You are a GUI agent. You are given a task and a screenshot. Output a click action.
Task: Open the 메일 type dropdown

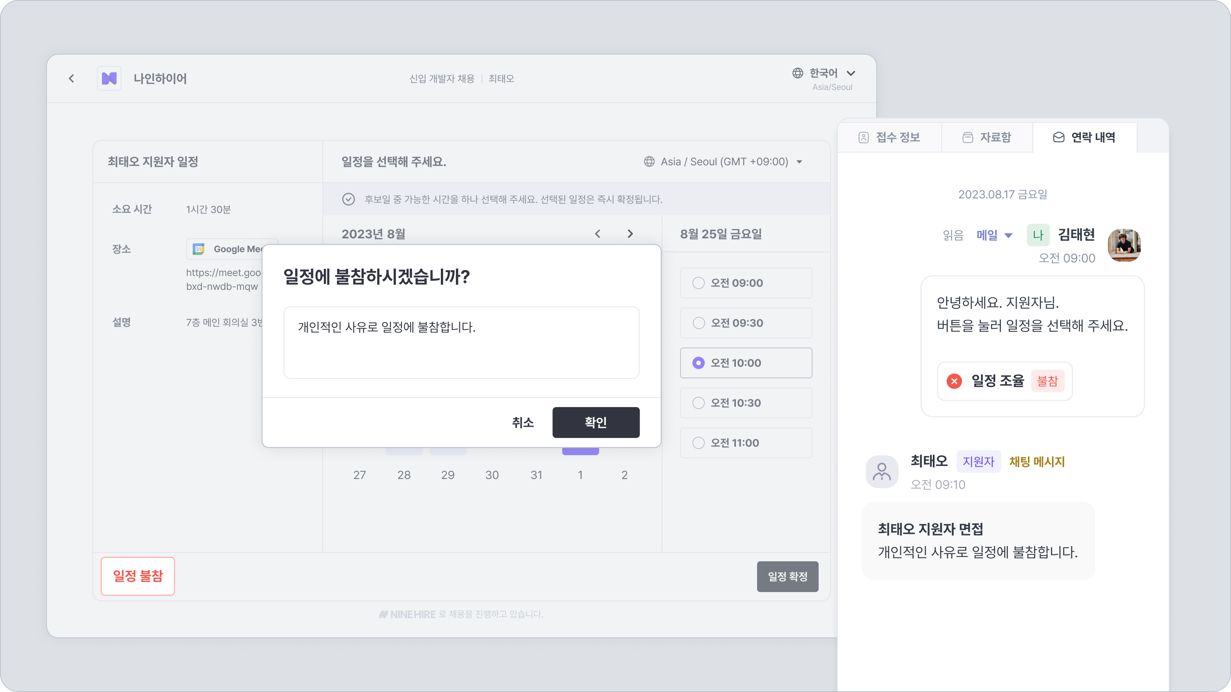(x=994, y=235)
